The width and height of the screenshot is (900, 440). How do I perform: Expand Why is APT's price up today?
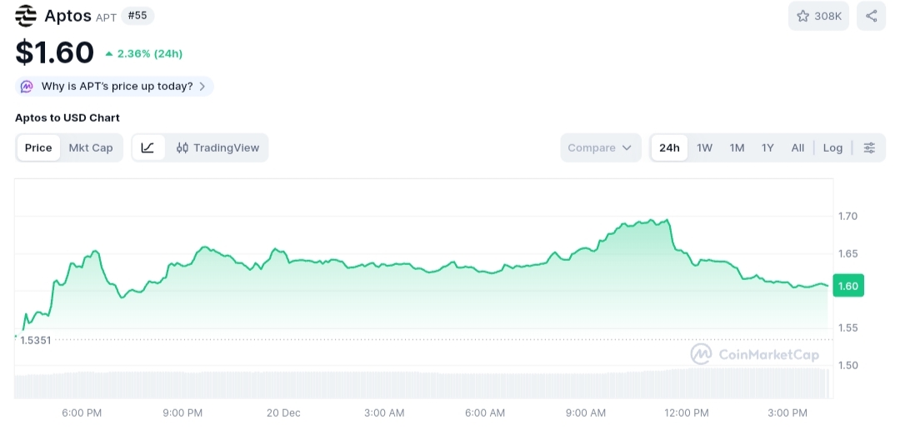[x=114, y=87]
